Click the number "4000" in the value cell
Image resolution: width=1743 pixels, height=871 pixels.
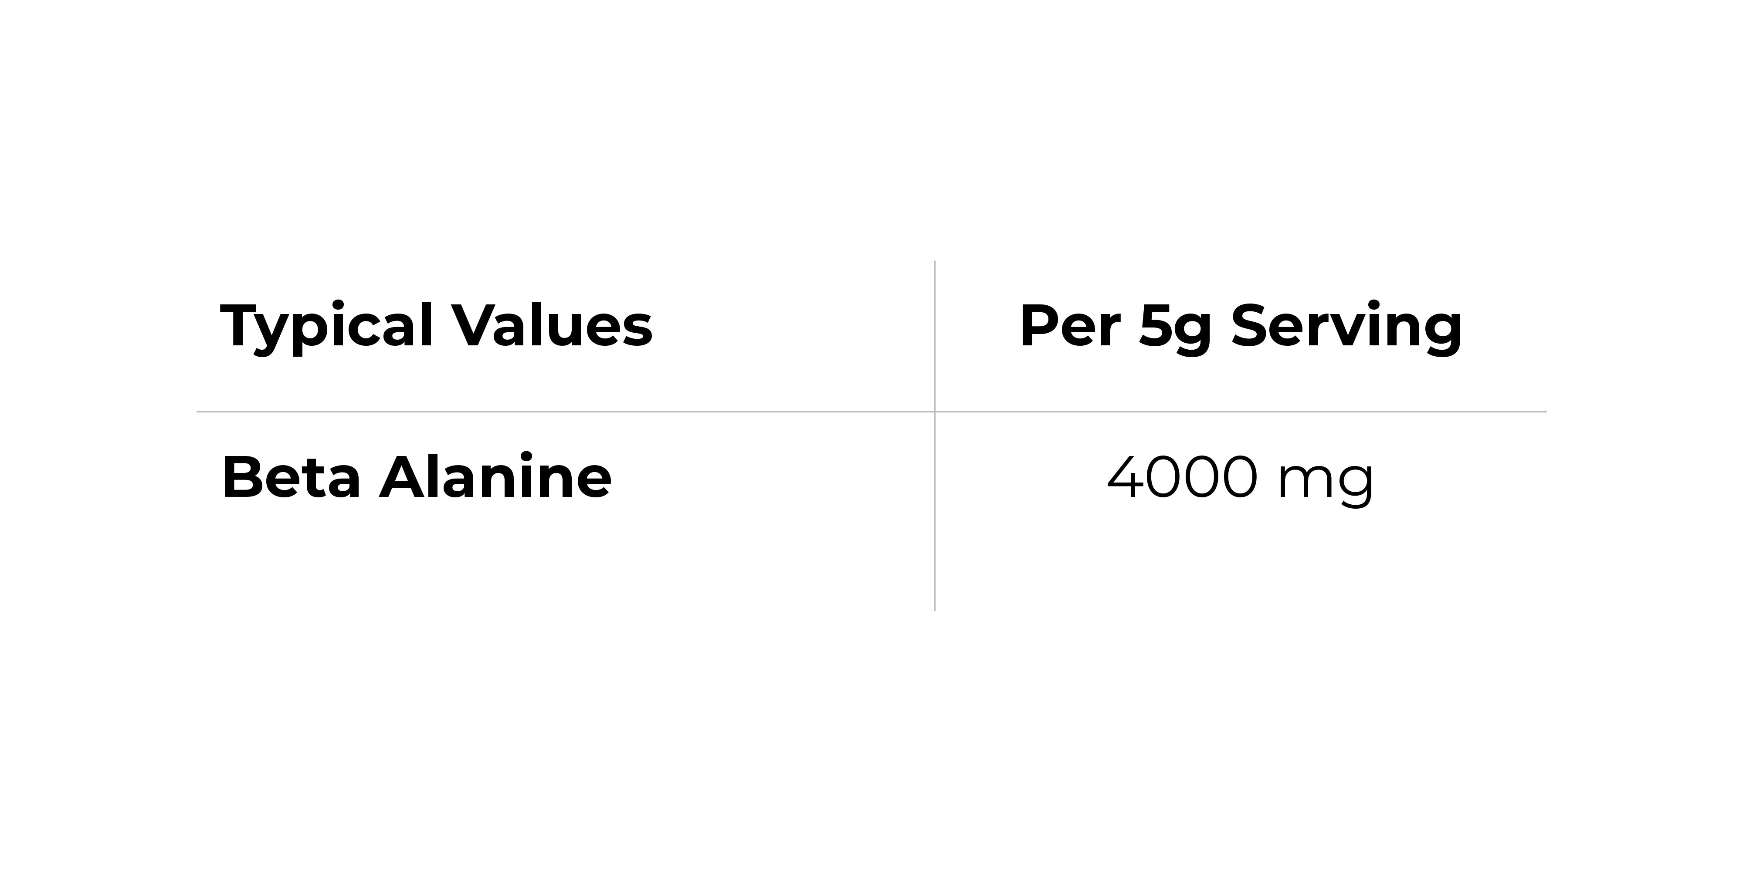(1183, 477)
